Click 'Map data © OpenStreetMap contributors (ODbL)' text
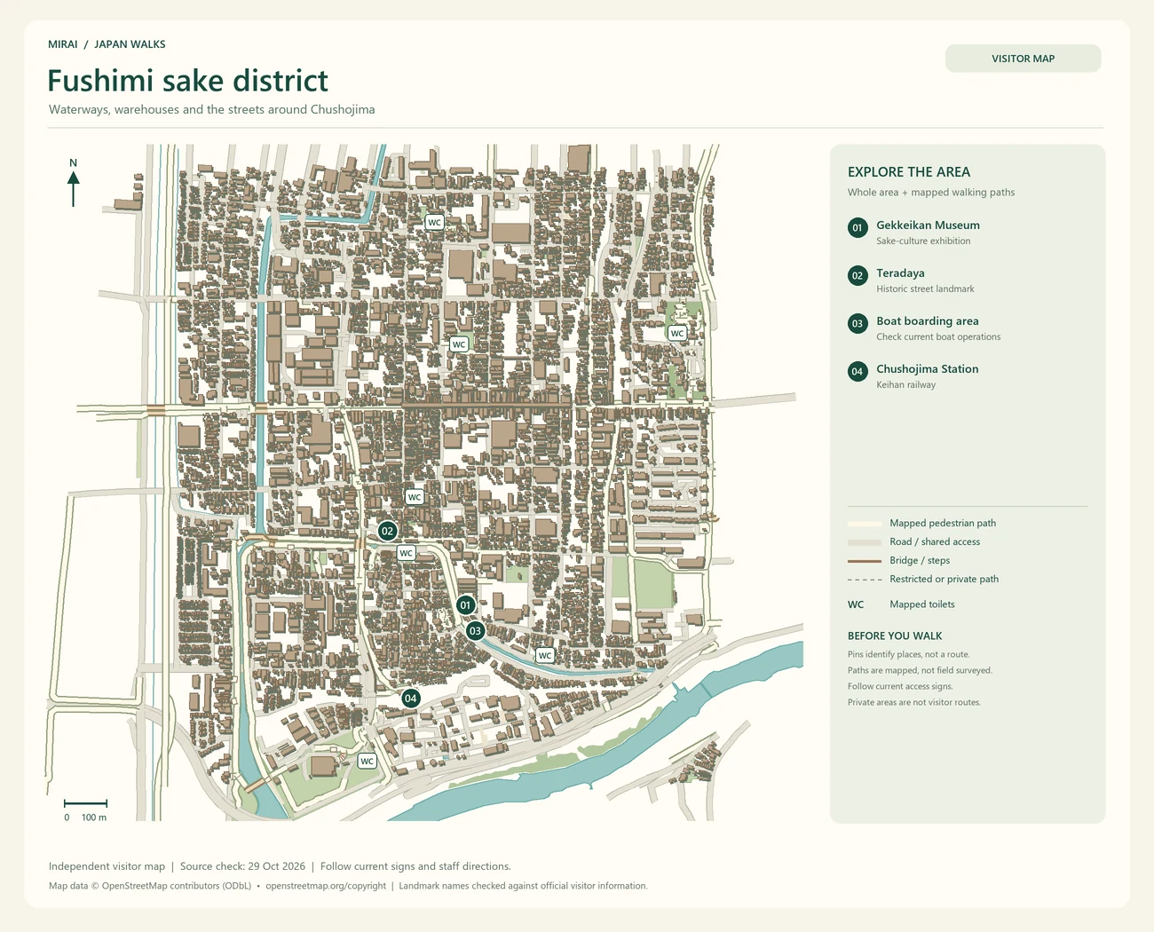 [150, 886]
